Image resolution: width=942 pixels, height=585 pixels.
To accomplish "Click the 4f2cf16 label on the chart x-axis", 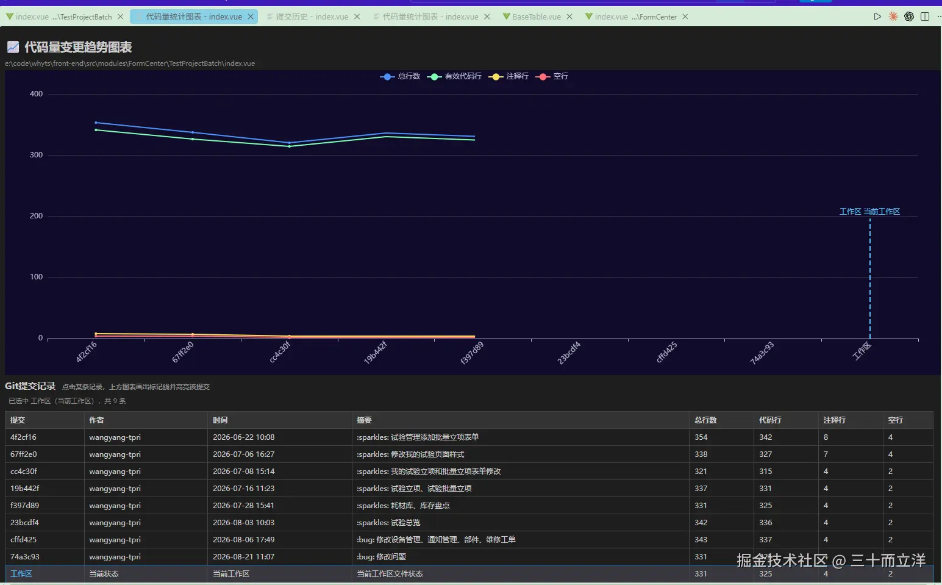I will tap(87, 352).
